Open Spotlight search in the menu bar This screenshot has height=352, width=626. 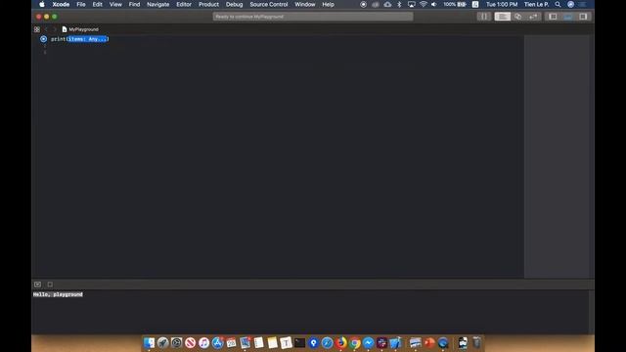[x=558, y=4]
